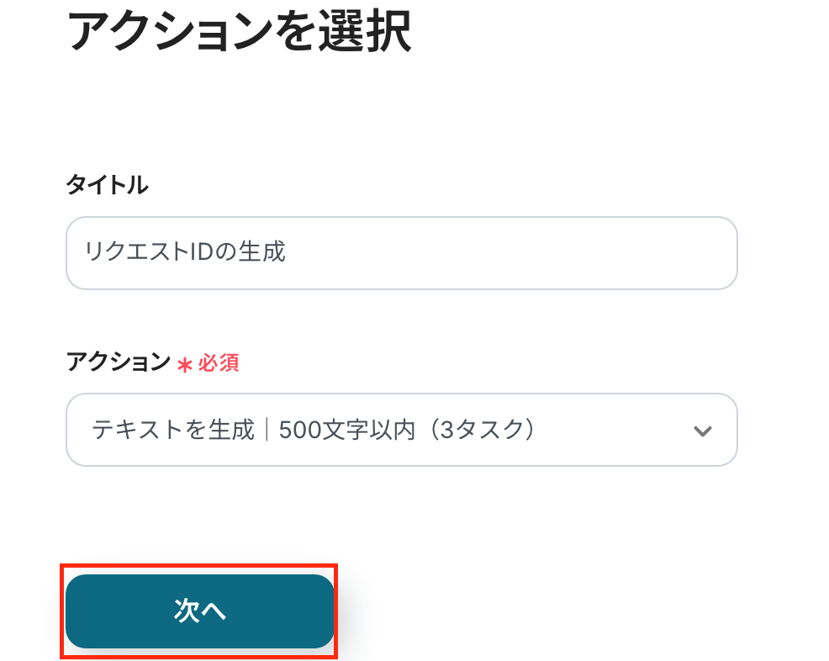Place cursor after 生成 in title box

(x=288, y=251)
